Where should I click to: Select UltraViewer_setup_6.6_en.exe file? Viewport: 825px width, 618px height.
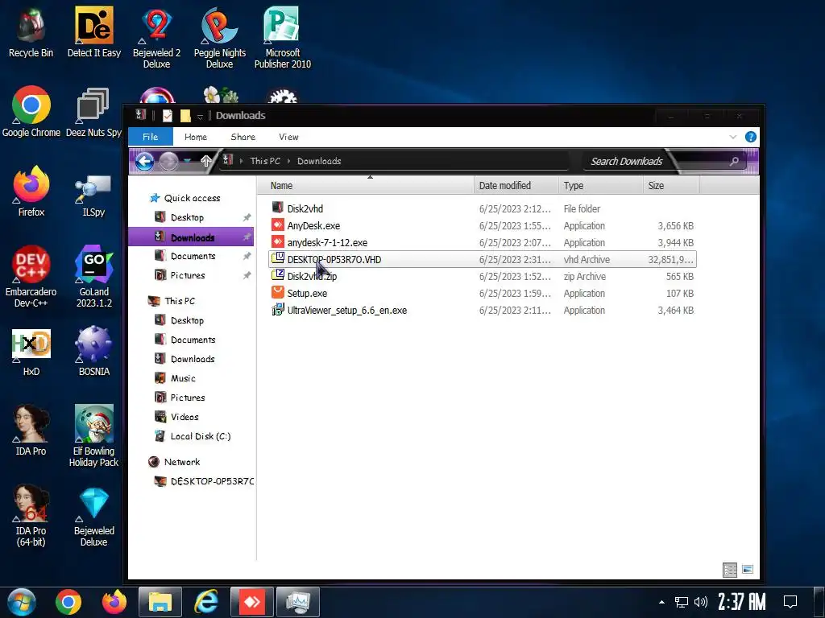point(483,311)
